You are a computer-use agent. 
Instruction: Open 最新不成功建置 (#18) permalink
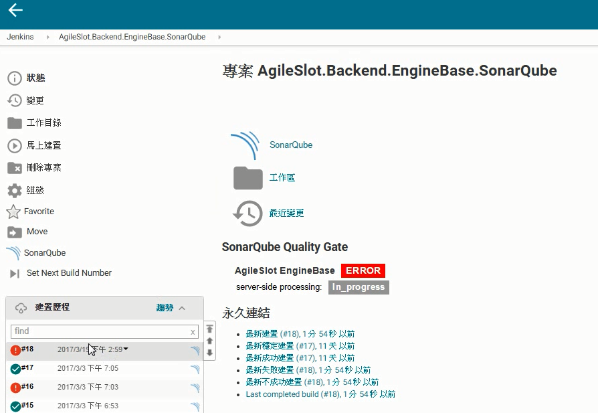312,382
